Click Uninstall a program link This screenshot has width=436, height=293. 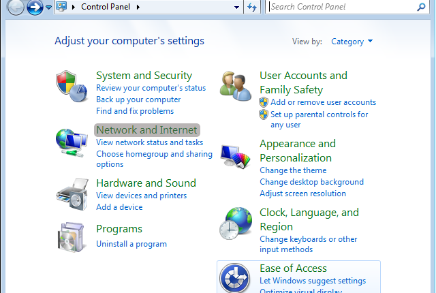[x=131, y=244]
